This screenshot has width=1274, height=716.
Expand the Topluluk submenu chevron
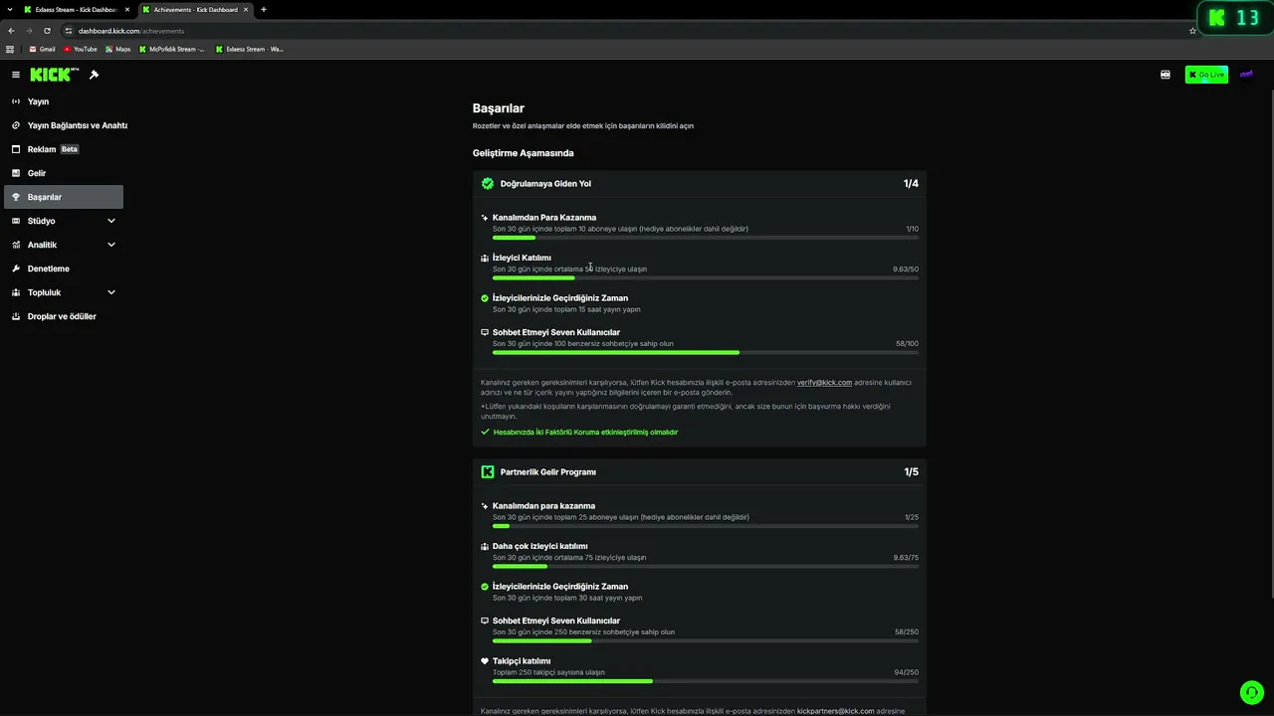[111, 292]
